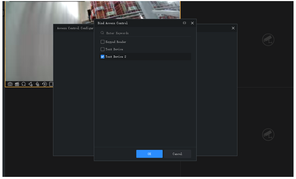Toggle the two-way audio microphone icon

pyautogui.click(x=38, y=84)
